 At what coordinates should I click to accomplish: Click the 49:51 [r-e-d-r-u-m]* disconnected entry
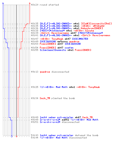click(55, 122)
